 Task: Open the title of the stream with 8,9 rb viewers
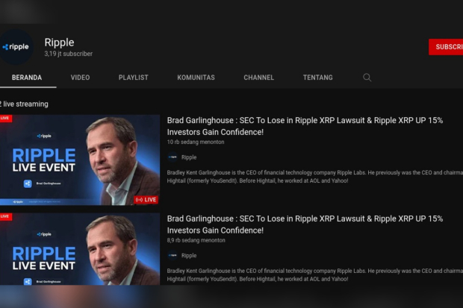click(x=305, y=224)
